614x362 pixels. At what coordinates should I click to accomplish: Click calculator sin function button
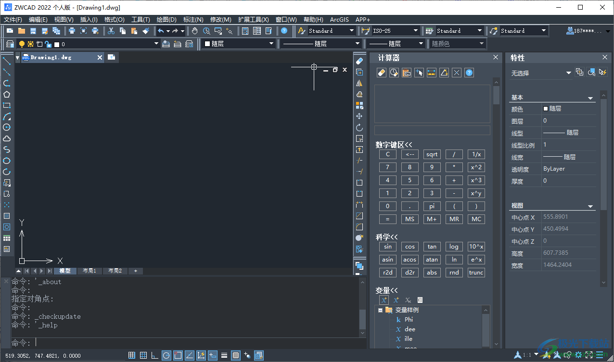(387, 247)
